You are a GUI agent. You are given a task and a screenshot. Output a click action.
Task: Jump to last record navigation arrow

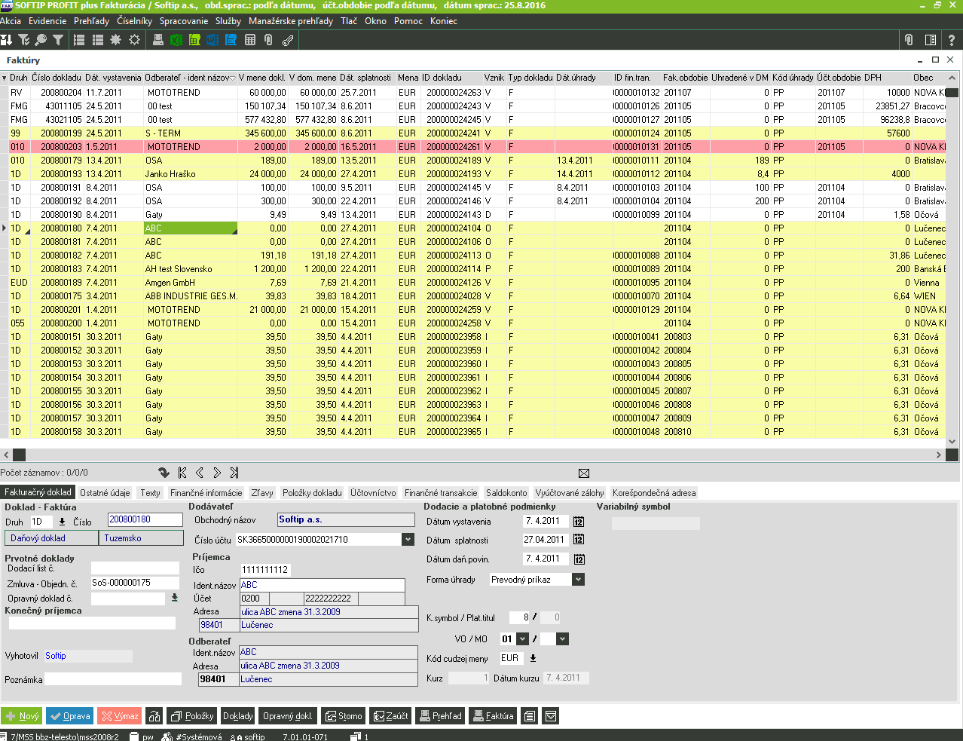pos(234,473)
